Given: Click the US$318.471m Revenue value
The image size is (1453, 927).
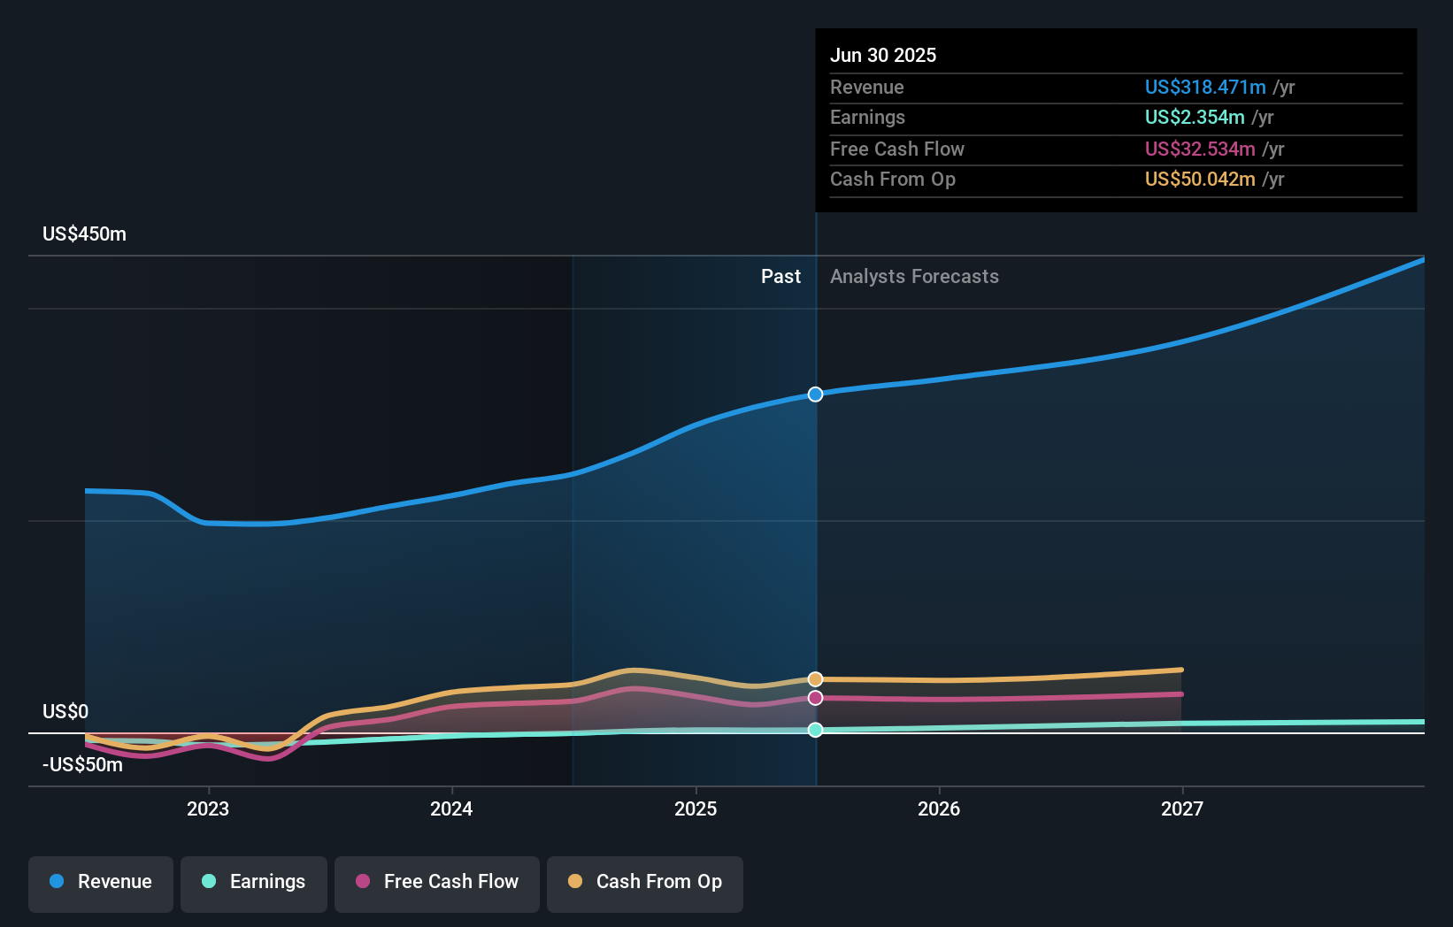Looking at the screenshot, I should [1203, 87].
